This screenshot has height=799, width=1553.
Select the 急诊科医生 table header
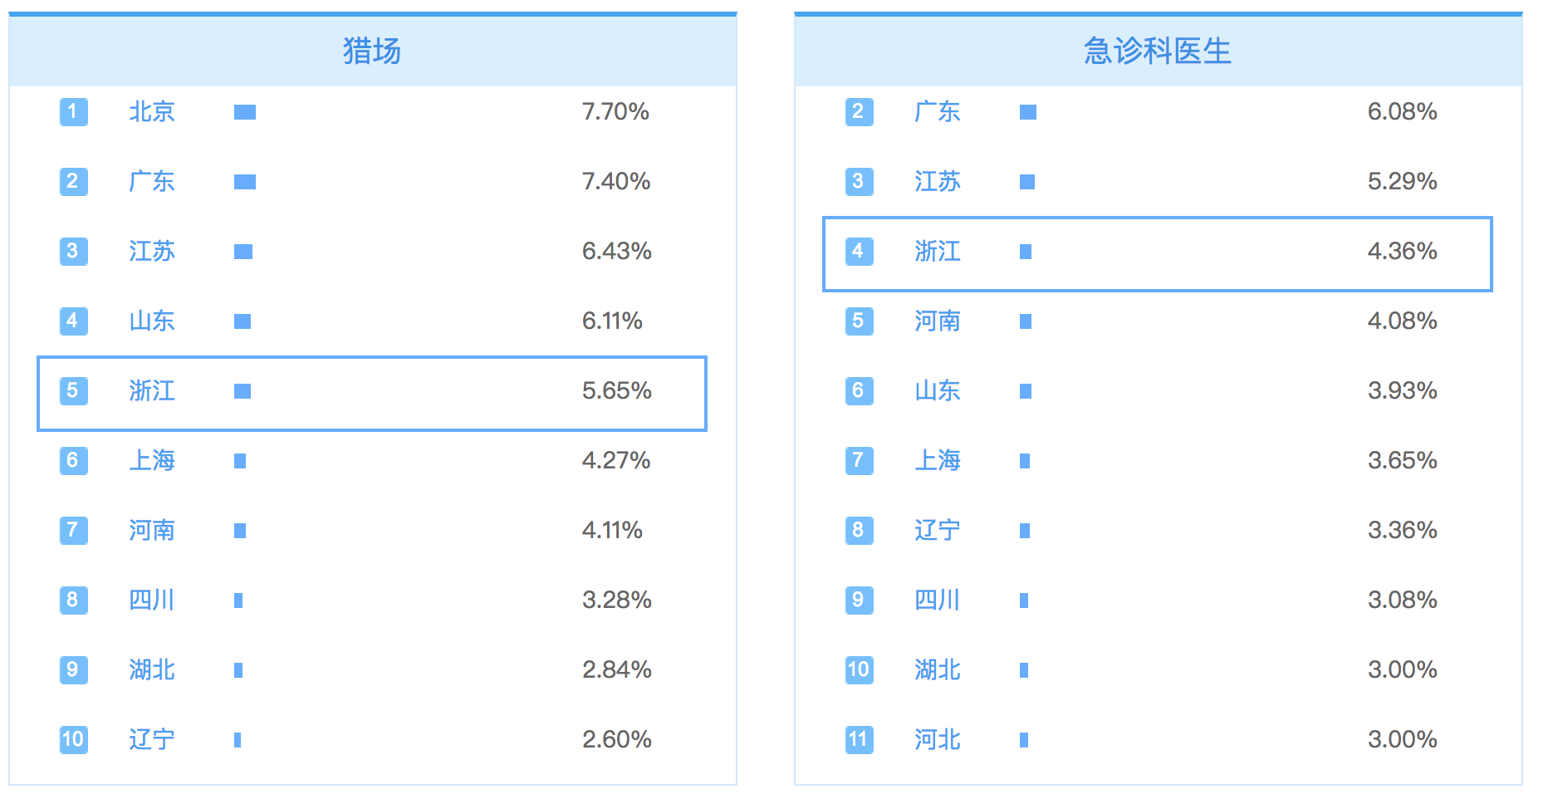[1159, 51]
